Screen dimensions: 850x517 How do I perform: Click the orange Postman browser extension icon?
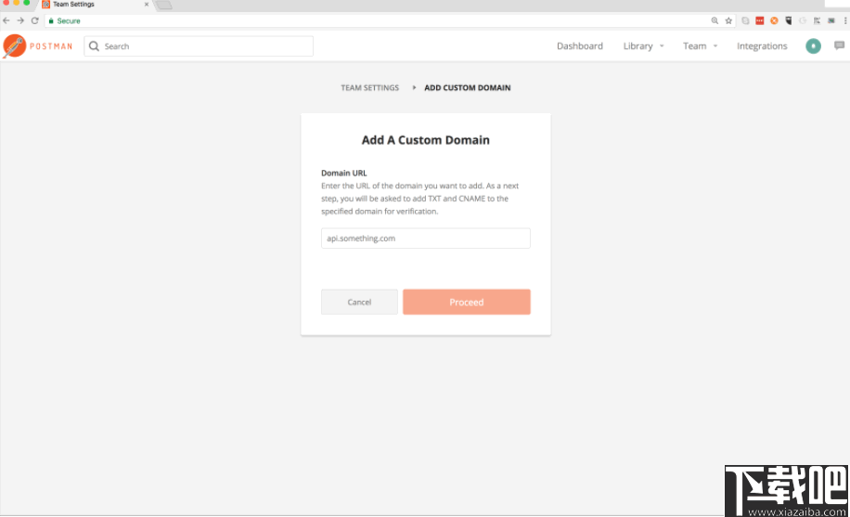pyautogui.click(x=774, y=20)
